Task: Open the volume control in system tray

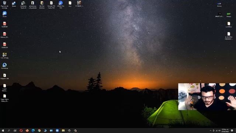Action: point(219,130)
